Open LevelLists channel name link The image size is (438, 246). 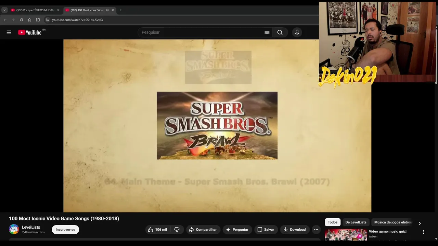(31, 227)
